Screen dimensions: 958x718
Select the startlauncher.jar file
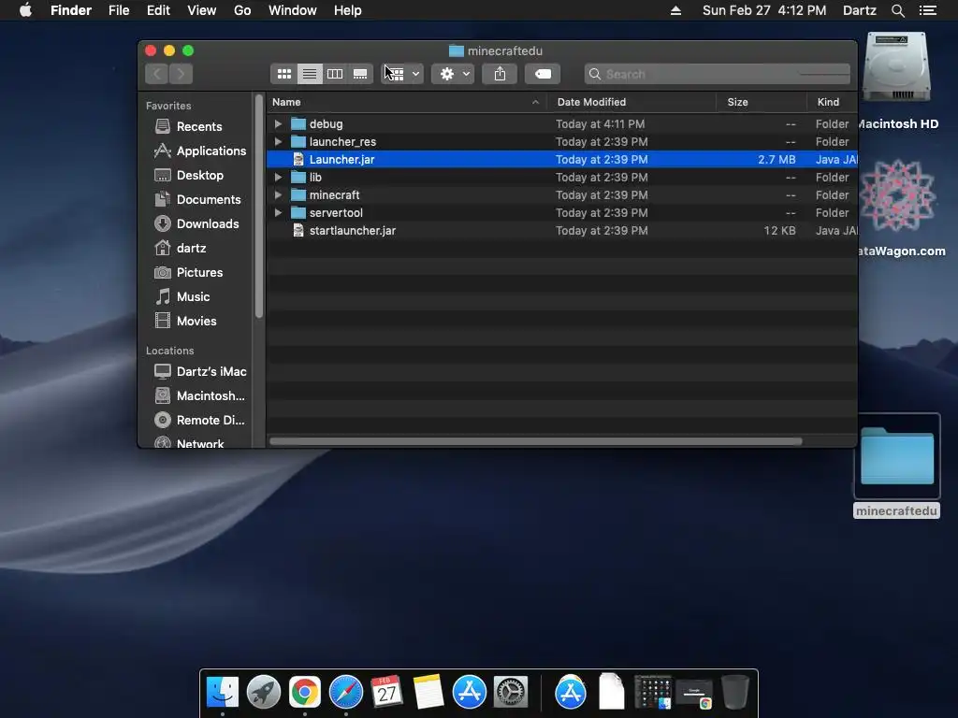click(x=562, y=230)
